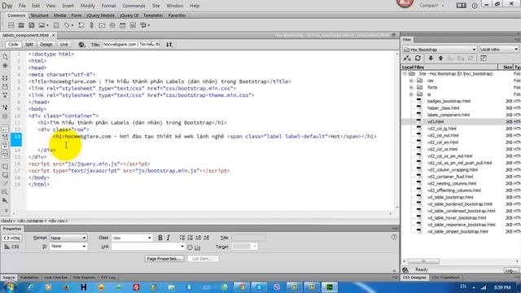Click the Log button in Files panel
The height and width of the screenshot is (293, 521).
[510, 270]
